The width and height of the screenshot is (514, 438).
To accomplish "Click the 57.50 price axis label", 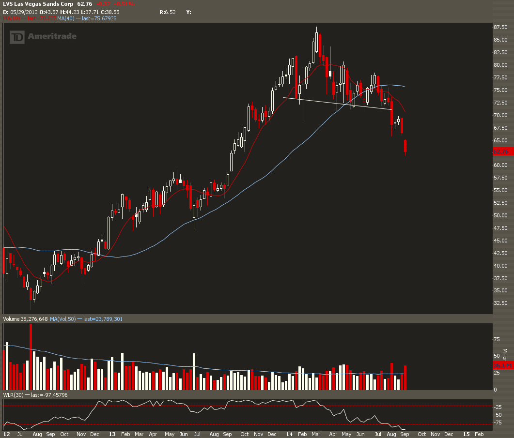I will pyautogui.click(x=500, y=178).
